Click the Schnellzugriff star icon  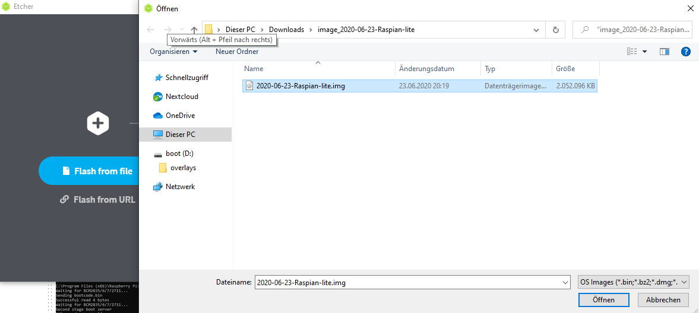(x=158, y=78)
